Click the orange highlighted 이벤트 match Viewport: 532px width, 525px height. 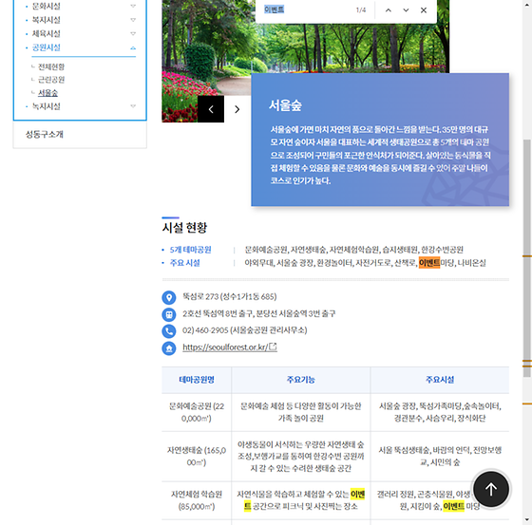[429, 262]
